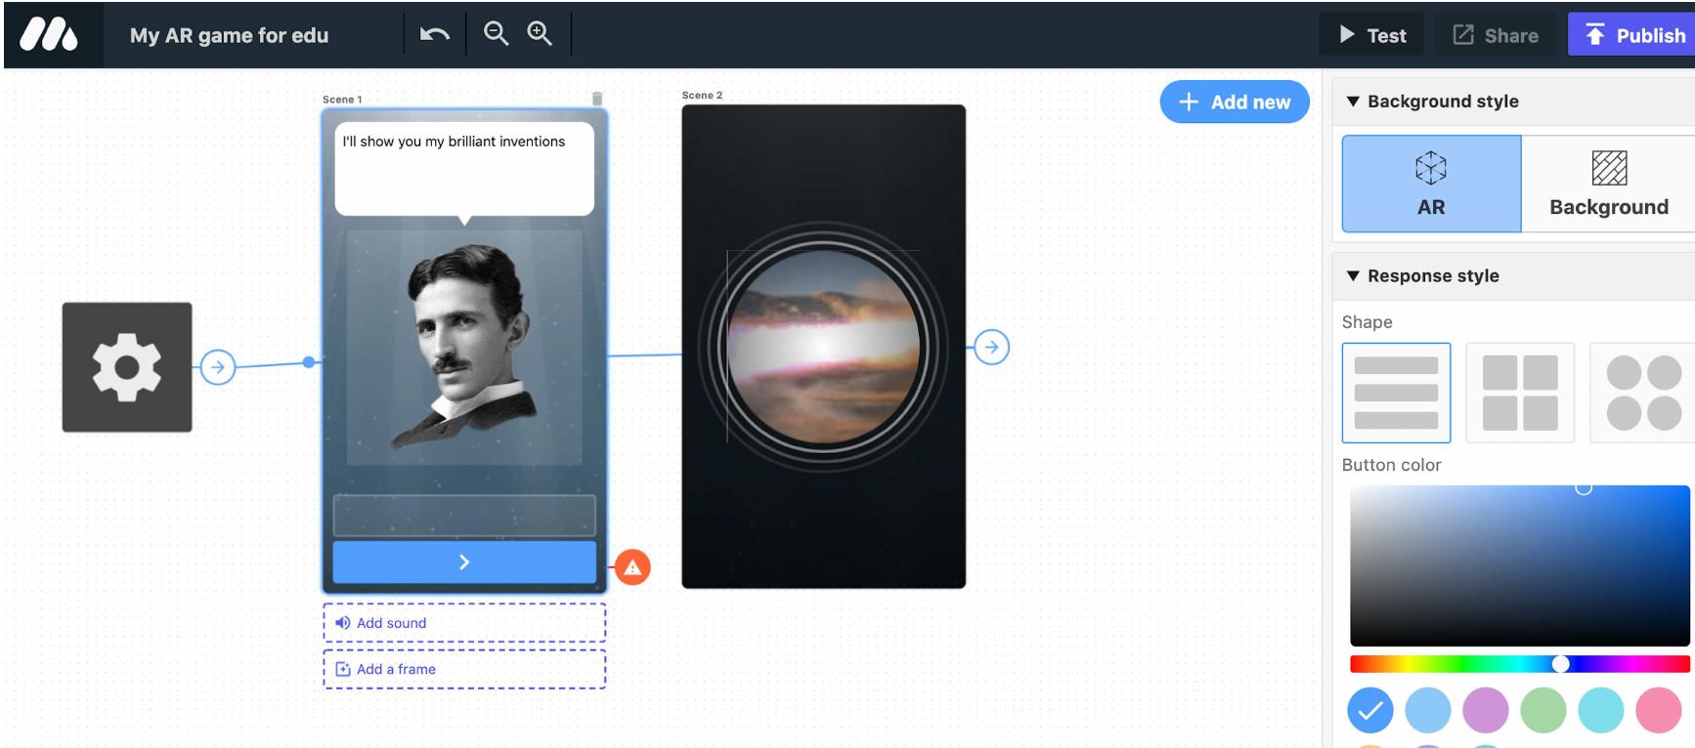Zoom out of the canvas
Screen dimensions: 1695x748
coord(497,33)
